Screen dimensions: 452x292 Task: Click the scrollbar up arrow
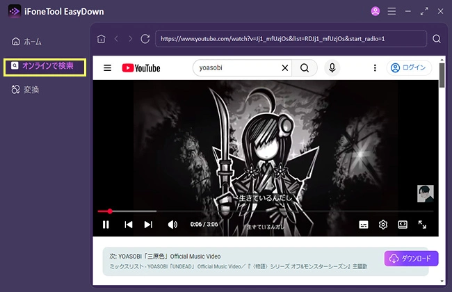click(x=442, y=60)
